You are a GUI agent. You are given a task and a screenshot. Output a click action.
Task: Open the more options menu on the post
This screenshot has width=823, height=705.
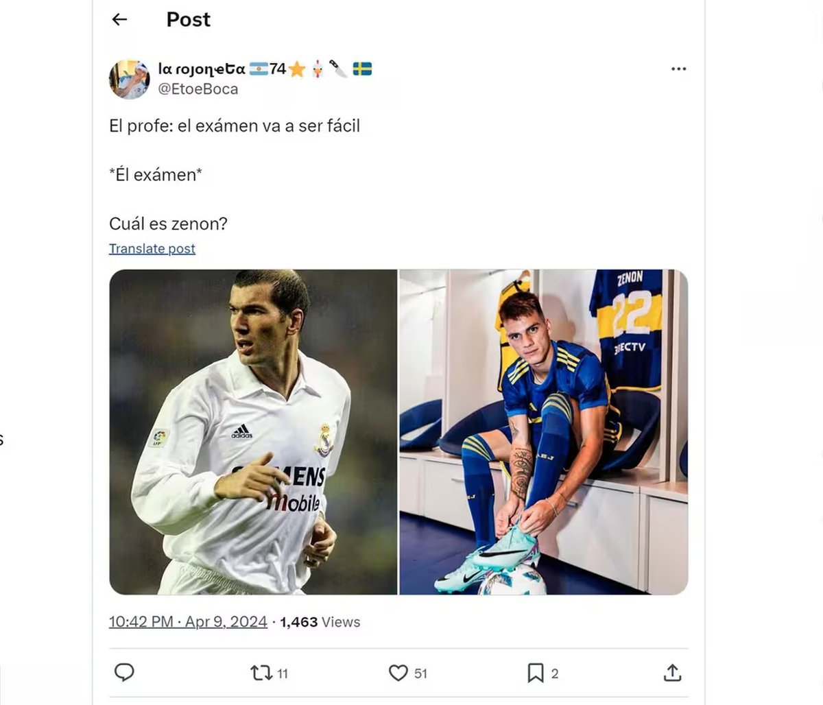pos(678,69)
